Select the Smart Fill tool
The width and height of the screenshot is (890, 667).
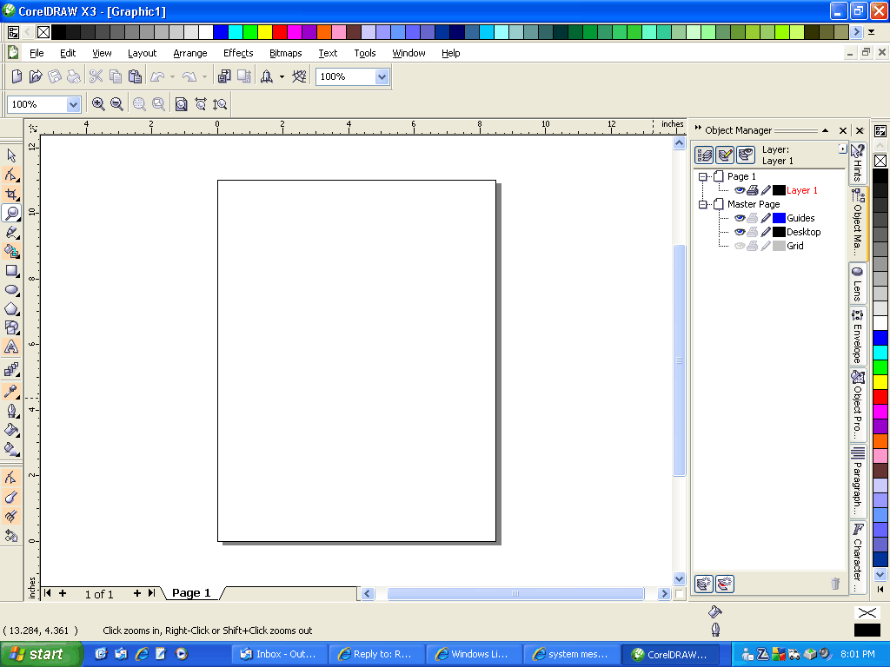click(x=11, y=251)
